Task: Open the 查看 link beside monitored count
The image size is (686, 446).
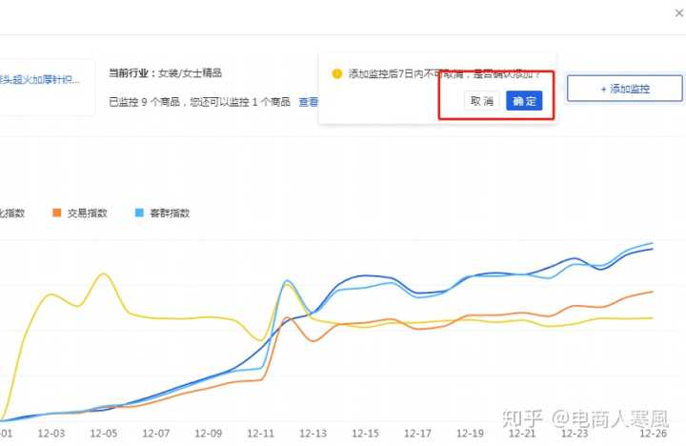Action: 309,101
